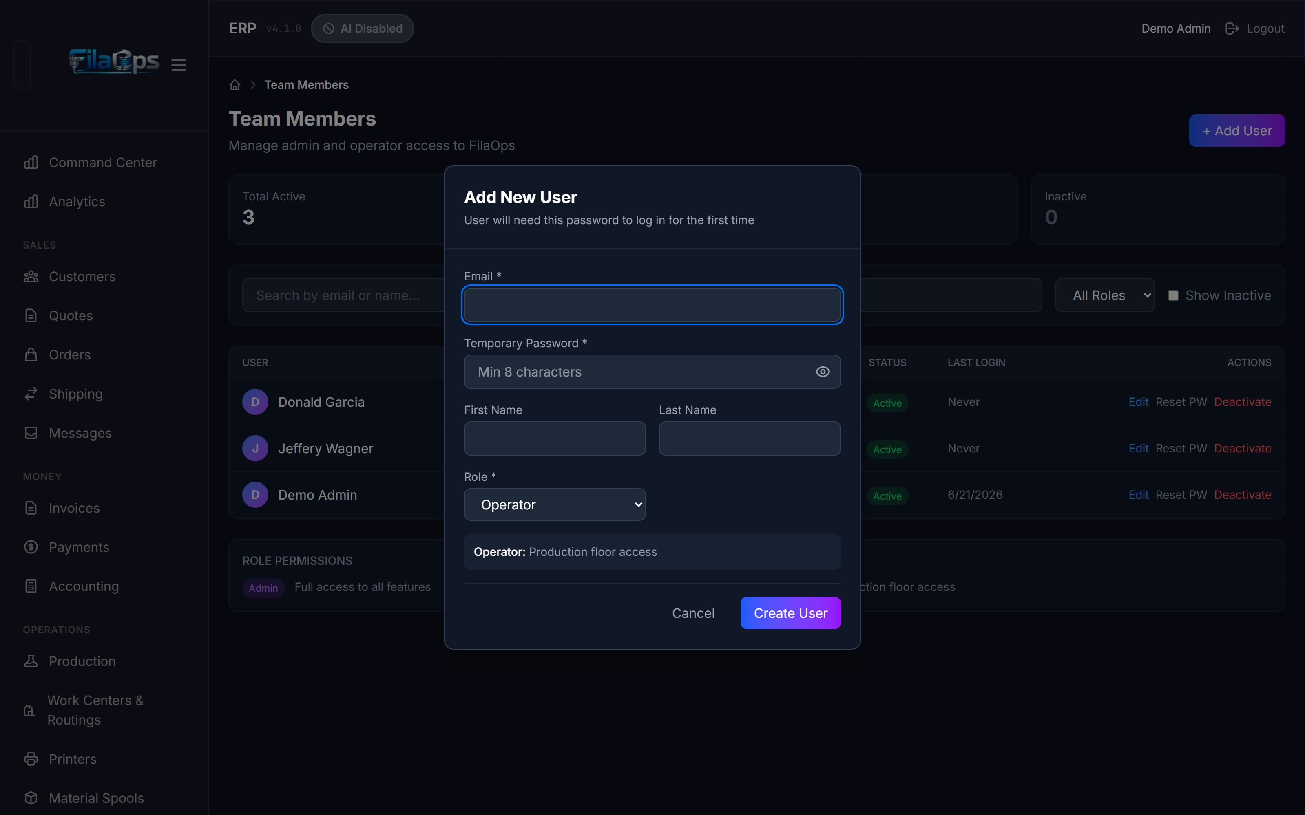Click Demo Admin's row avatar
Viewport: 1305px width, 815px height.
point(255,495)
